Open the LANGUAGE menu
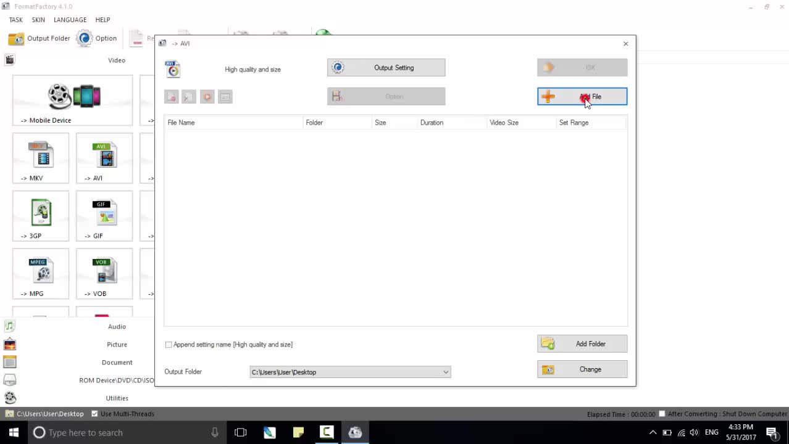Image resolution: width=789 pixels, height=444 pixels. [70, 20]
